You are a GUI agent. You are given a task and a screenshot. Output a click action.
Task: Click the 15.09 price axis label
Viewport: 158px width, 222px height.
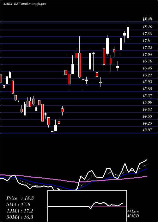tap(147, 102)
